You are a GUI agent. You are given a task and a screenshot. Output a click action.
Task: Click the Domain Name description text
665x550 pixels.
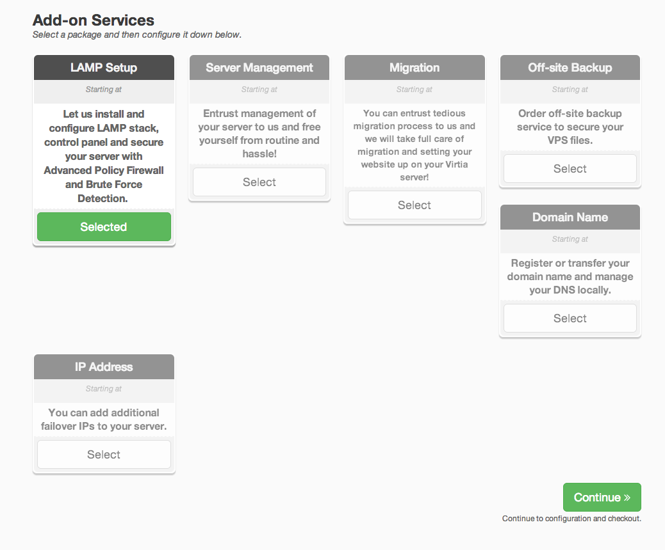pos(570,276)
